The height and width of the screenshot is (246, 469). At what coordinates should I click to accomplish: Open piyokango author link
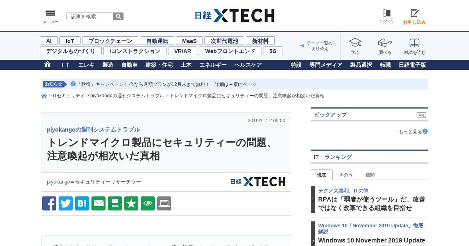click(58, 182)
